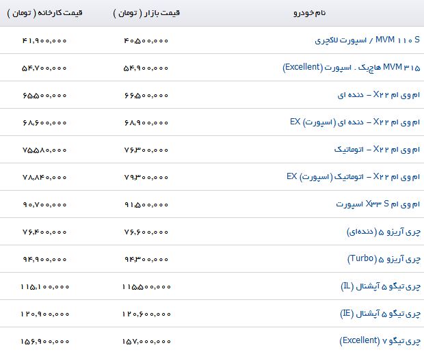Select factory price 68,600,000 of X22 manual EX
This screenshot has width=424, height=354.
[44, 122]
